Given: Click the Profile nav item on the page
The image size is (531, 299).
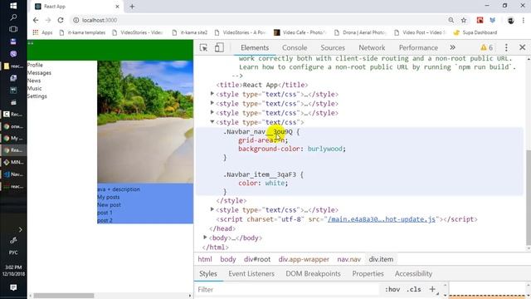Looking at the screenshot, I should point(35,65).
